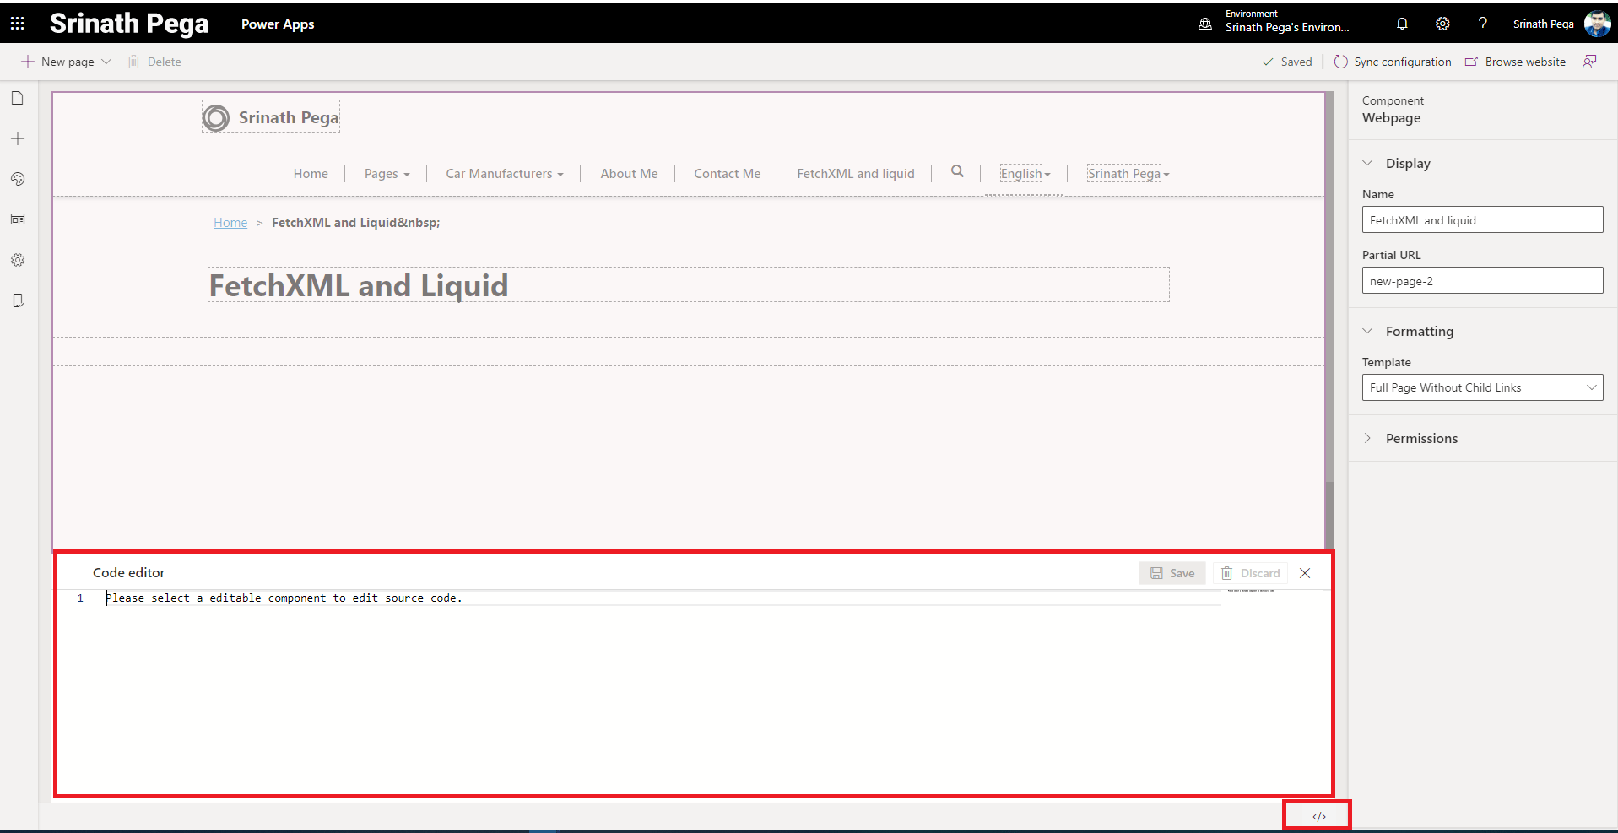This screenshot has height=833, width=1618.
Task: Expand the Permissions section
Action: coord(1368,438)
